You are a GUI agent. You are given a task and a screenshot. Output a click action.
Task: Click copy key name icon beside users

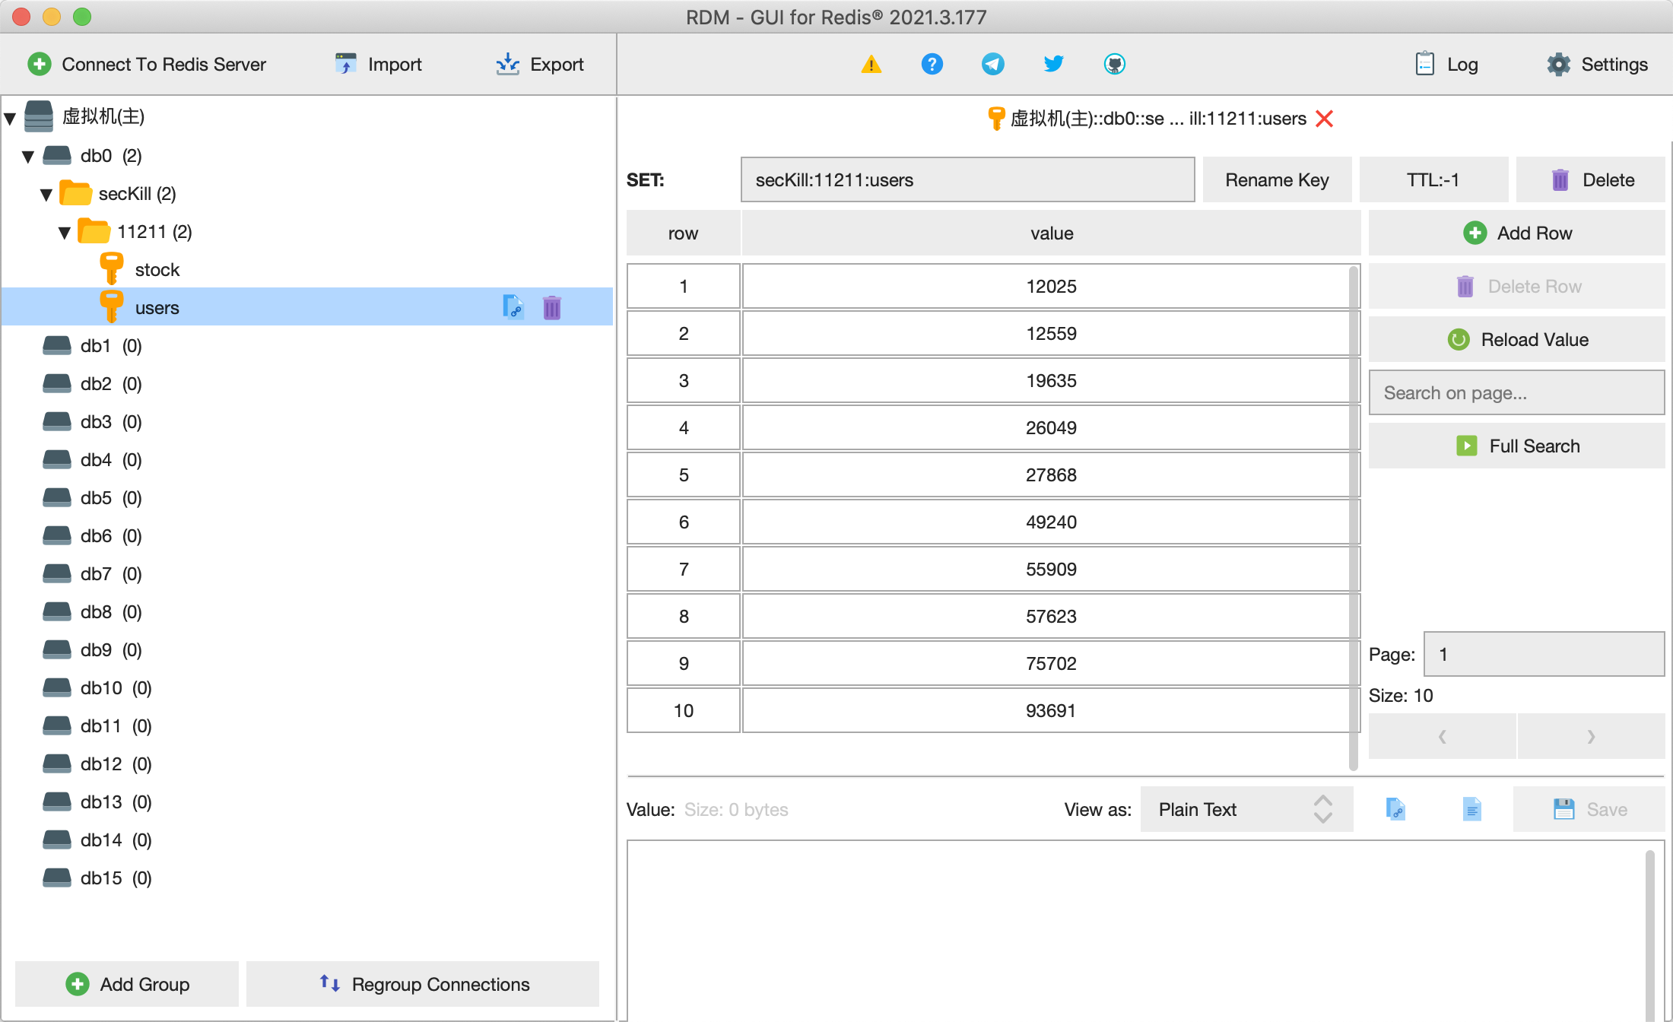click(x=513, y=307)
